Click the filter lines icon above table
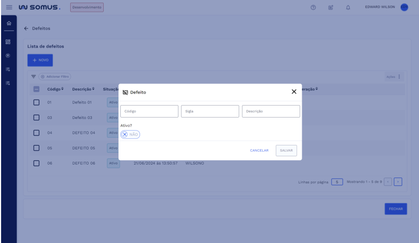Image resolution: width=419 pixels, height=243 pixels. tap(33, 77)
